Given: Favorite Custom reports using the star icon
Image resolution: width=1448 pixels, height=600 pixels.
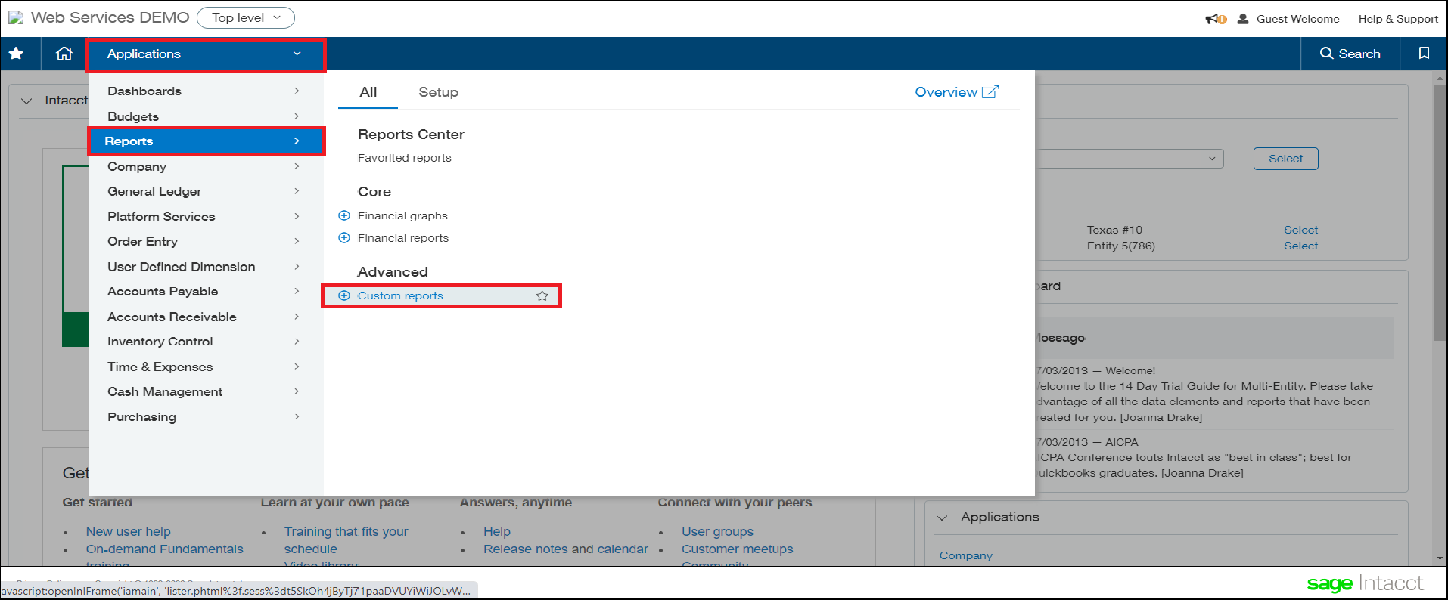Looking at the screenshot, I should (542, 296).
